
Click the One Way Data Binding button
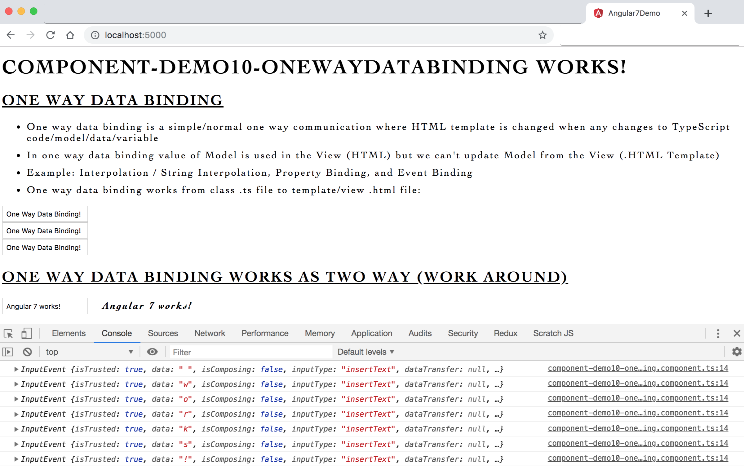tap(45, 213)
